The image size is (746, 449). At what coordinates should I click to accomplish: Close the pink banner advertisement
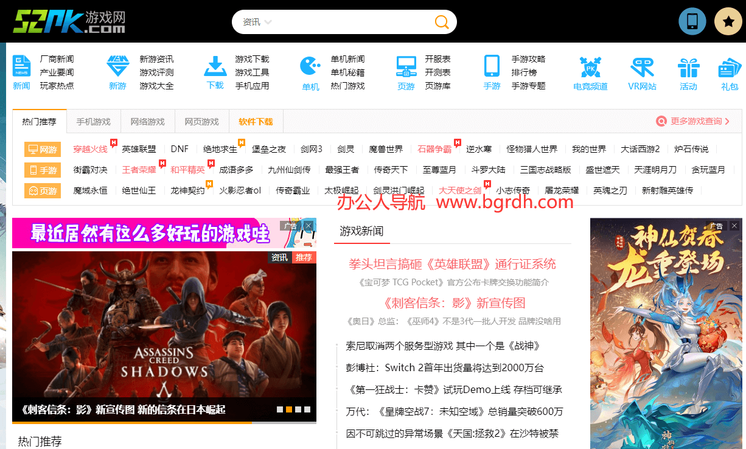[309, 226]
